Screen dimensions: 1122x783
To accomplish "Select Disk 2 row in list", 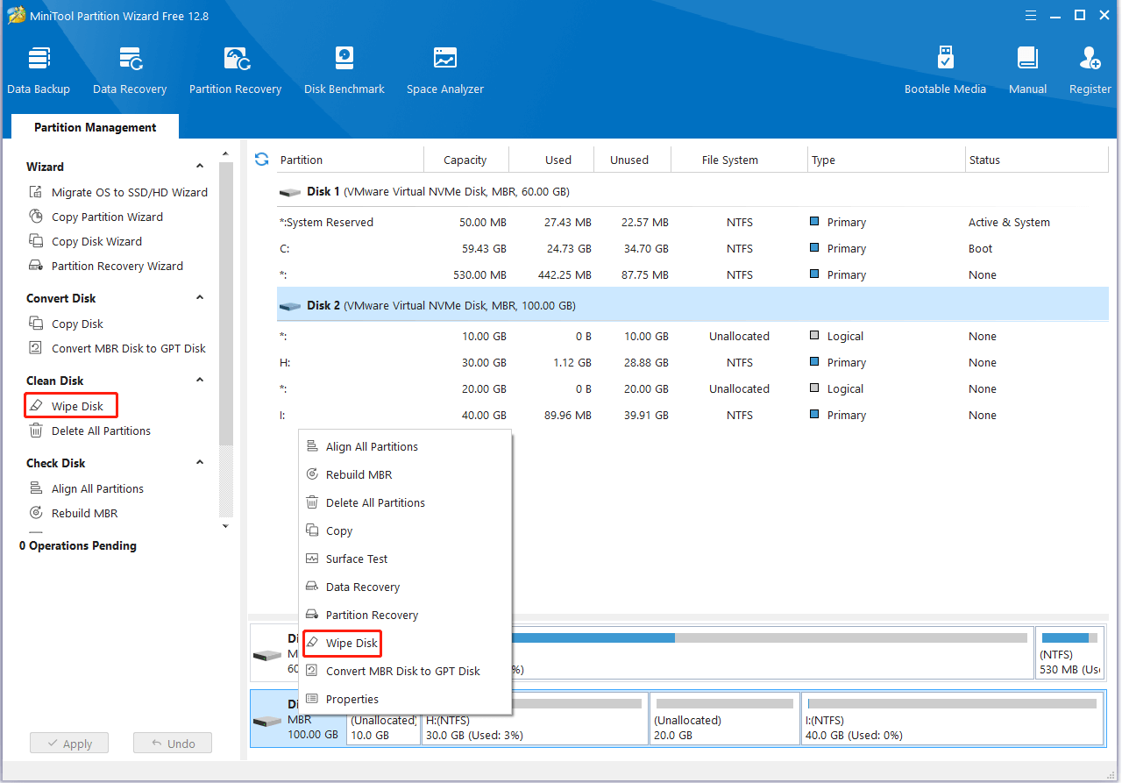I will point(692,305).
